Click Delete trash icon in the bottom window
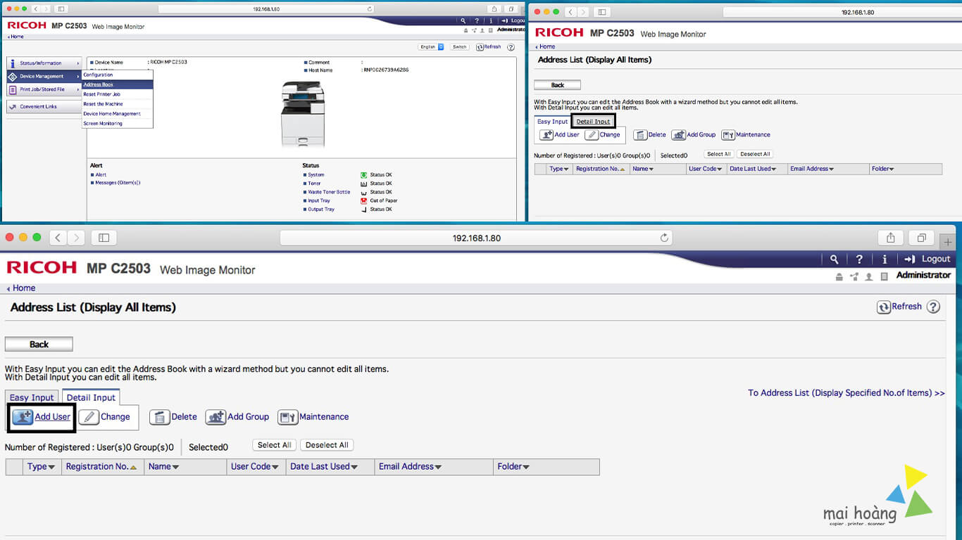962x540 pixels. click(x=160, y=418)
